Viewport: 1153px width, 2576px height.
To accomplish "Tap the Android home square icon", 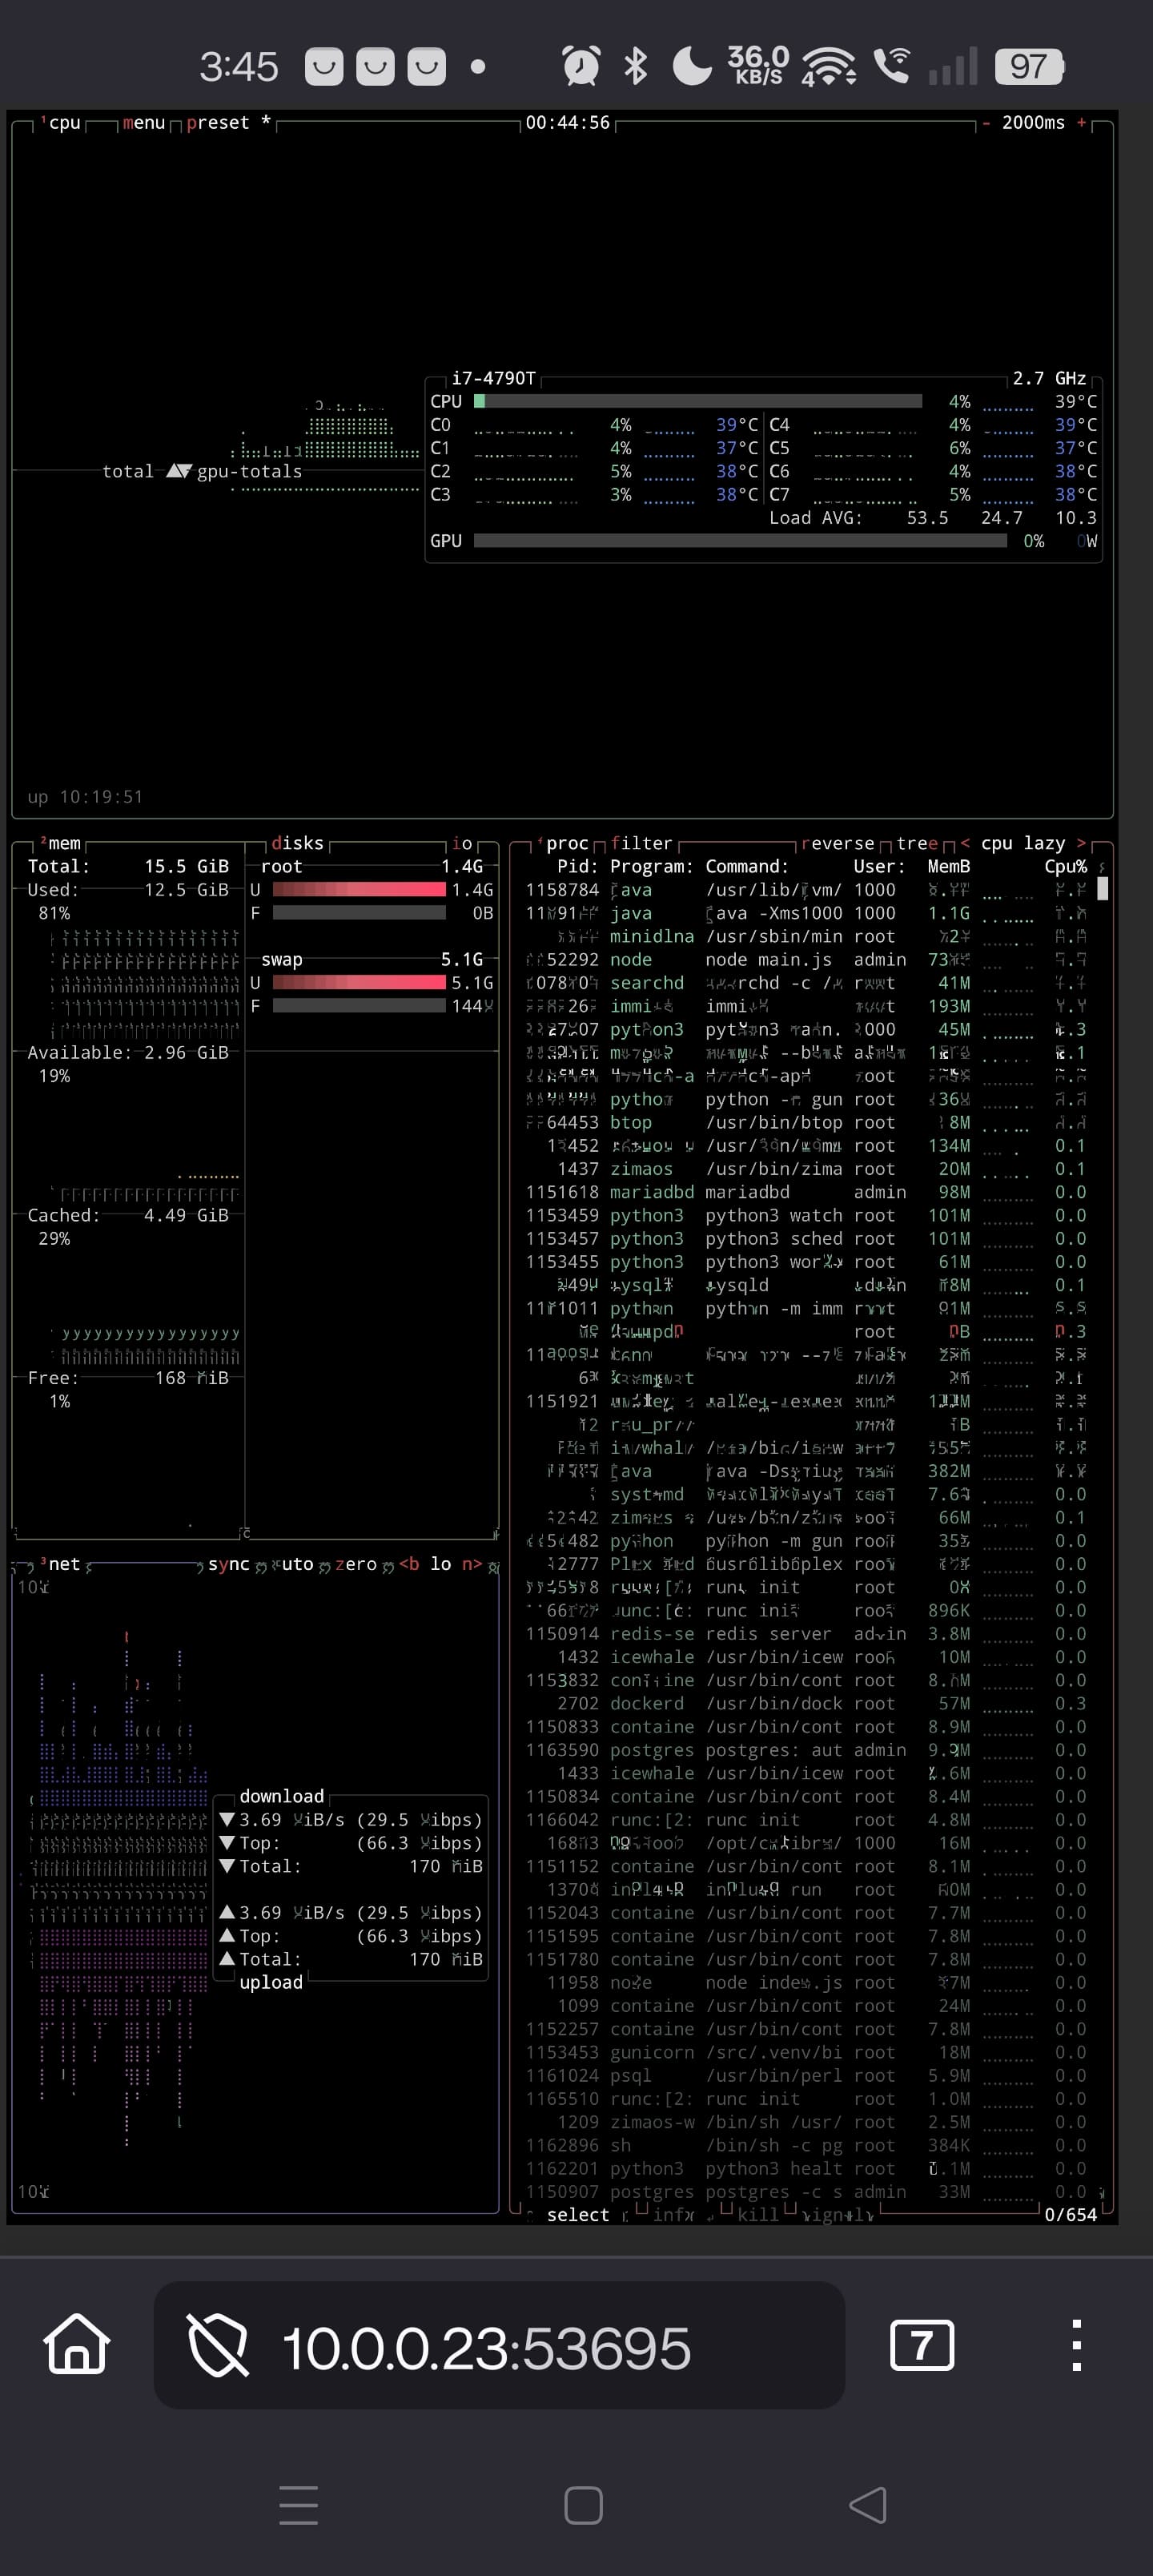I will (583, 2505).
